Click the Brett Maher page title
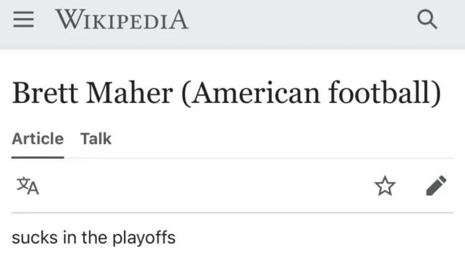 point(226,93)
